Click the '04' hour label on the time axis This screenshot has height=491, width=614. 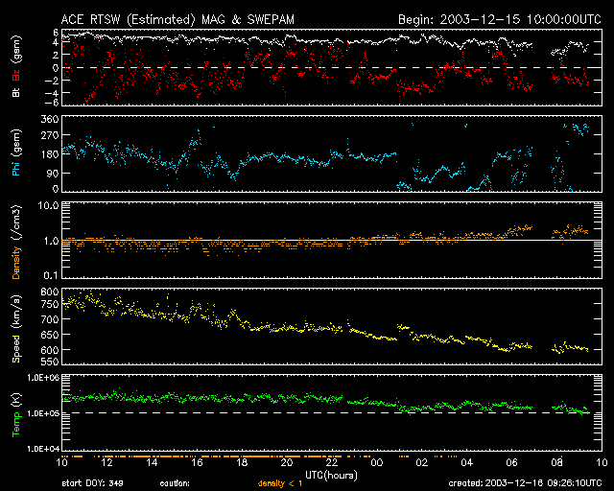(467, 463)
